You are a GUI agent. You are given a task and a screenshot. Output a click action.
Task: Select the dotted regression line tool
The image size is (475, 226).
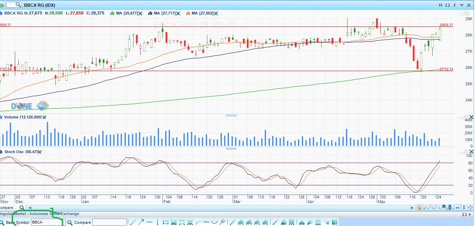(232, 222)
